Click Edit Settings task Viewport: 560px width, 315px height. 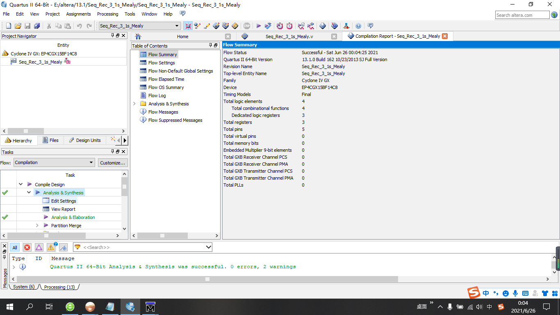64,201
